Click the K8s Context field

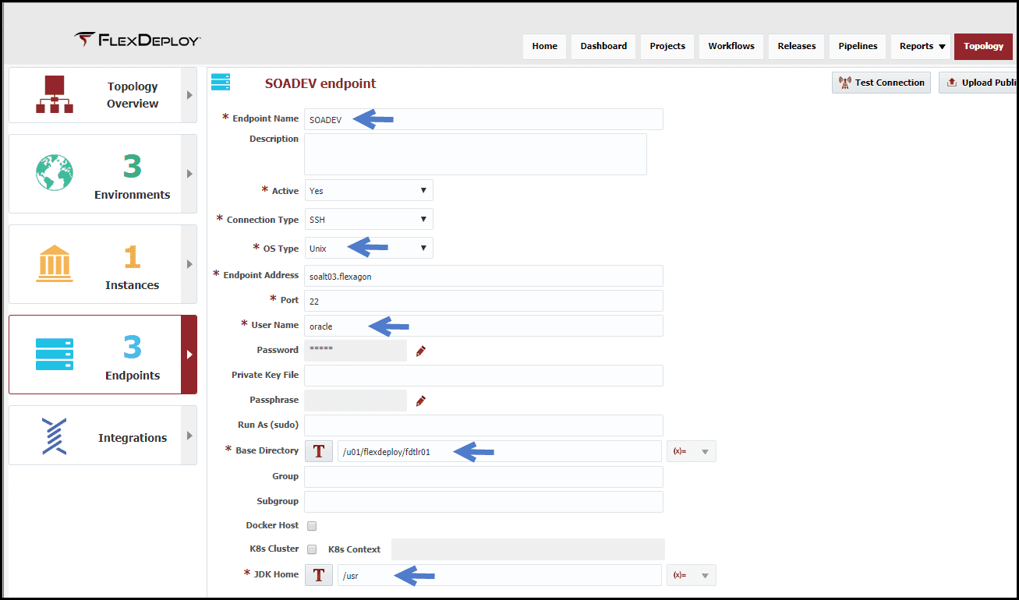point(528,549)
